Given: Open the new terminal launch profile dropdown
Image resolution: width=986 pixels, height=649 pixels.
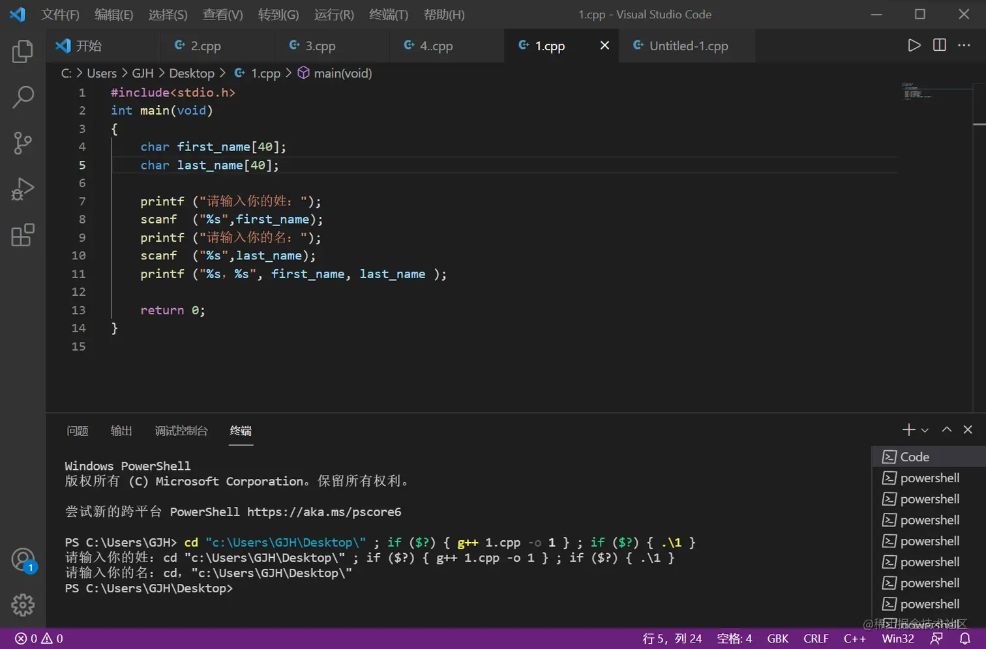Looking at the screenshot, I should coord(925,430).
